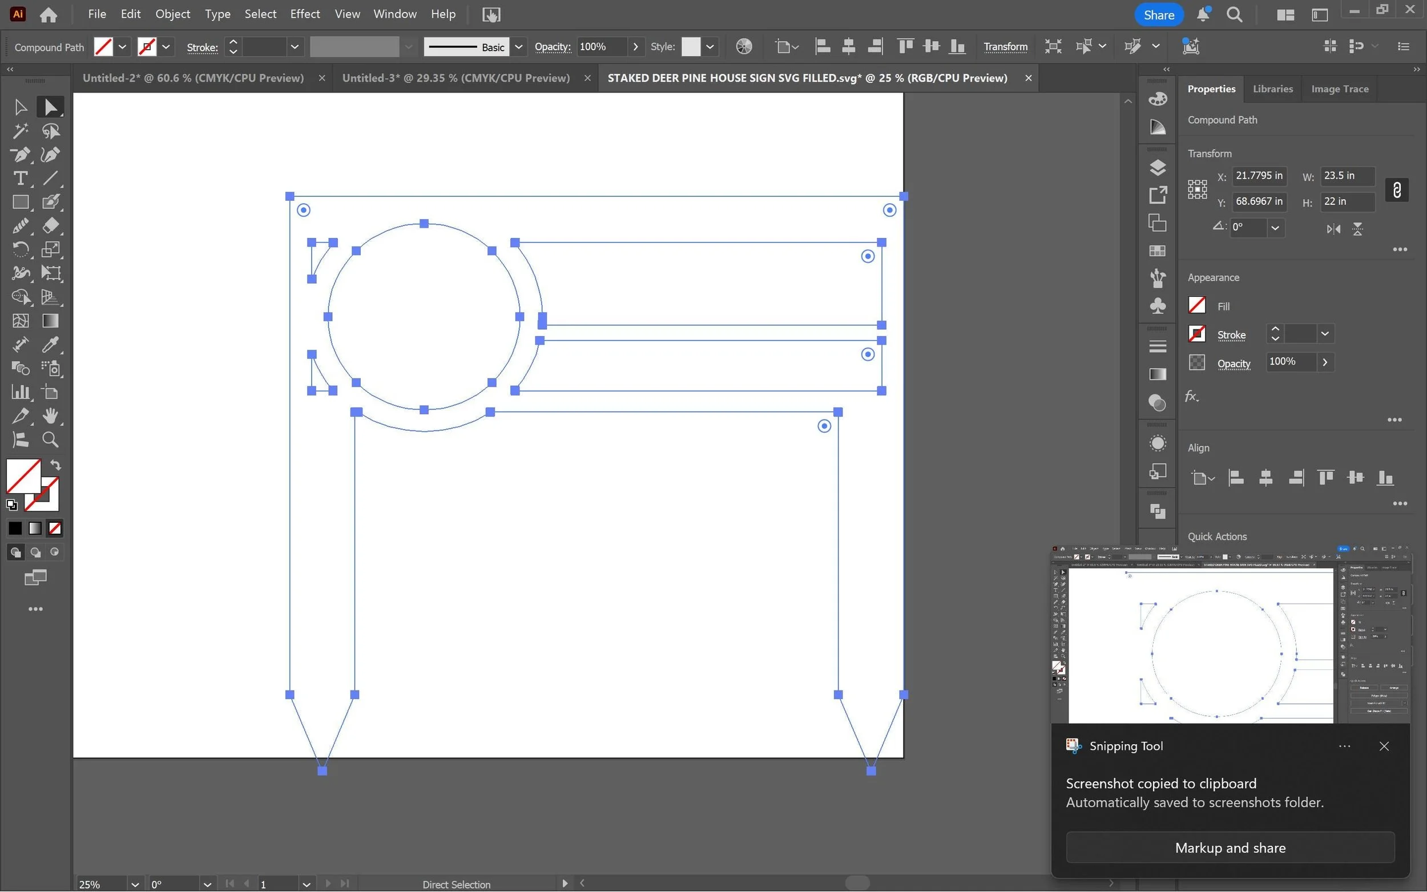This screenshot has width=1427, height=892.
Task: Choose the Eraser tool
Action: click(51, 226)
